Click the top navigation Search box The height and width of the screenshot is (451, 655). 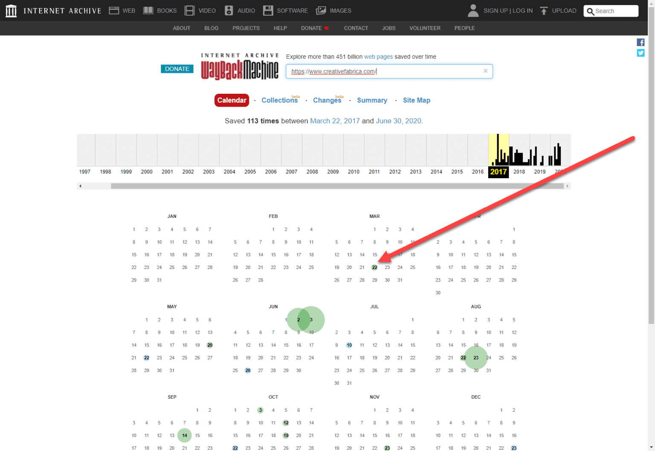pos(611,11)
